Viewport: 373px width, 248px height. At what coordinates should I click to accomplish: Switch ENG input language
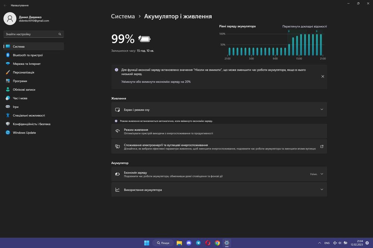pos(327,243)
